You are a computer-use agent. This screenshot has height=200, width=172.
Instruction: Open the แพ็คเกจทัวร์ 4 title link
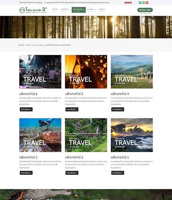120,94
